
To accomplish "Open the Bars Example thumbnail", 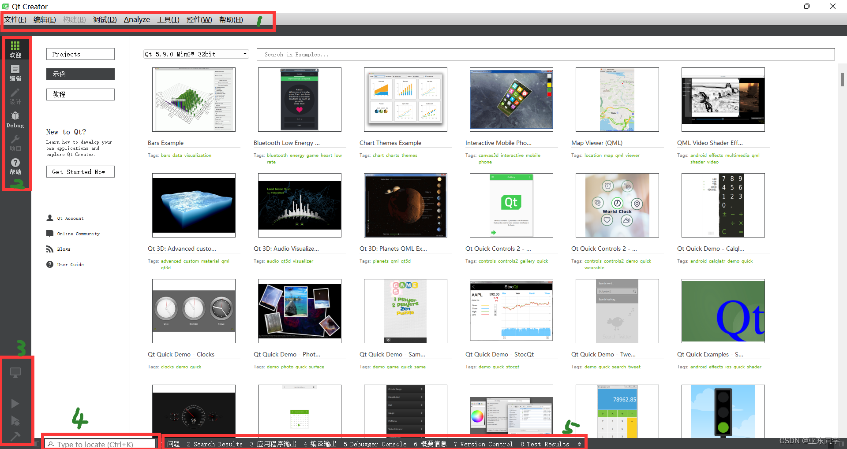I will (x=194, y=100).
